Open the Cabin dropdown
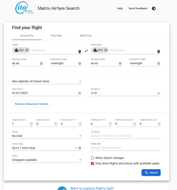177x190 pixels. (47, 160)
